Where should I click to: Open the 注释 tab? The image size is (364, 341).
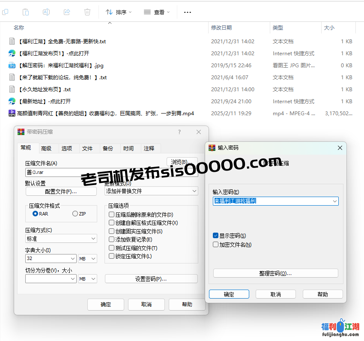pos(149,148)
